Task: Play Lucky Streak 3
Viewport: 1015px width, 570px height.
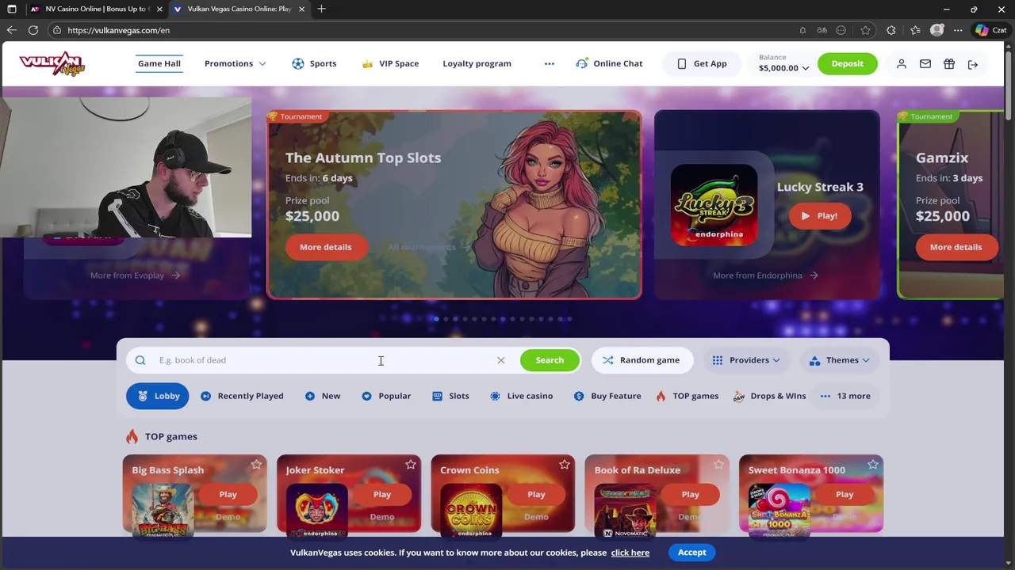Action: pos(820,215)
